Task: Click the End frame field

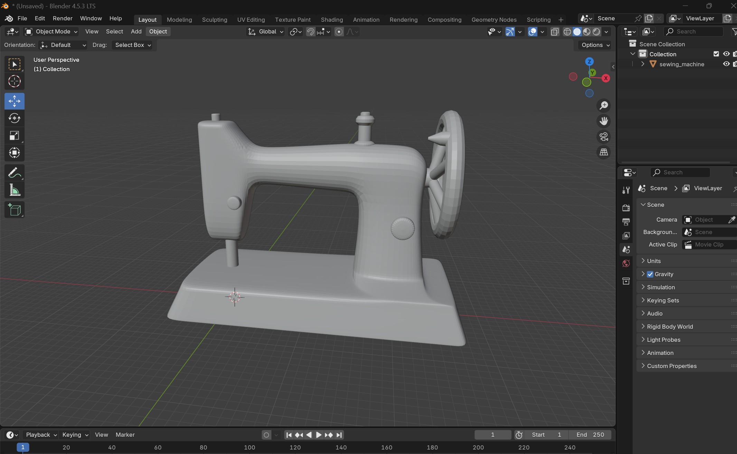Action: 590,435
